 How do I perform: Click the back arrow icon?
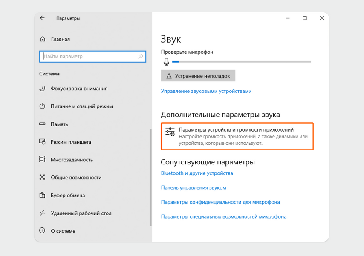coord(42,18)
